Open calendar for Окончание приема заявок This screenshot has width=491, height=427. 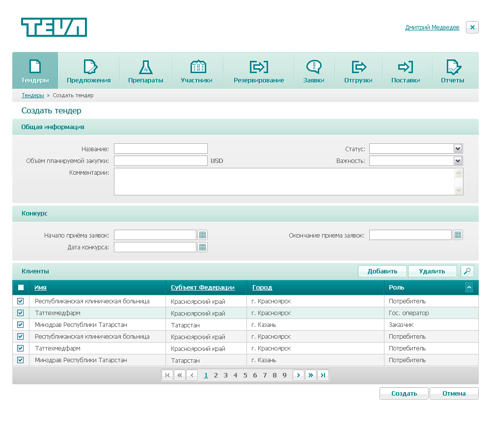458,235
